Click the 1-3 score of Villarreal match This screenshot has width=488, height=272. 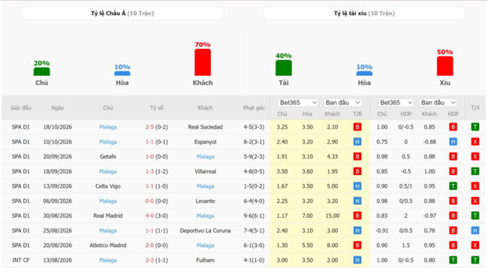[149, 171]
